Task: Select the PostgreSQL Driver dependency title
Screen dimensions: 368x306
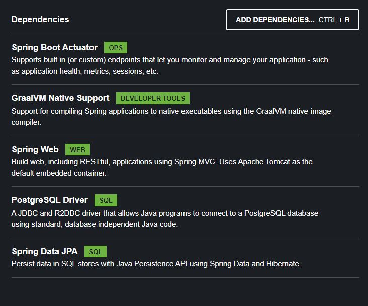Action: pos(50,200)
